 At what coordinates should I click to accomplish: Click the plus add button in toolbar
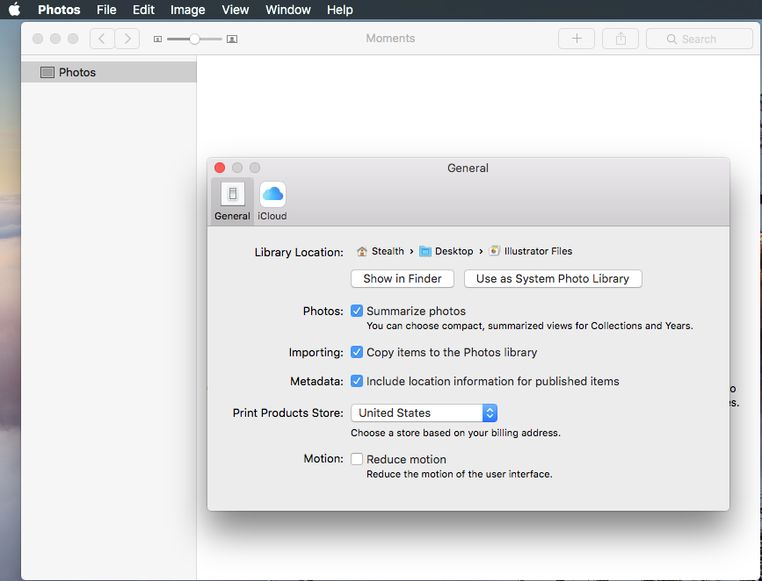click(577, 39)
